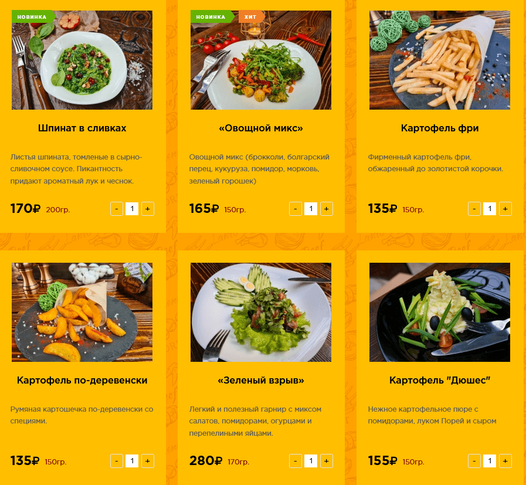This screenshot has height=485, width=526.
Task: Click green НОВИНКА badge on spinach dish
Action: point(33,17)
